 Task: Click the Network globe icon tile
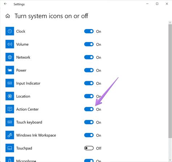point(10,57)
